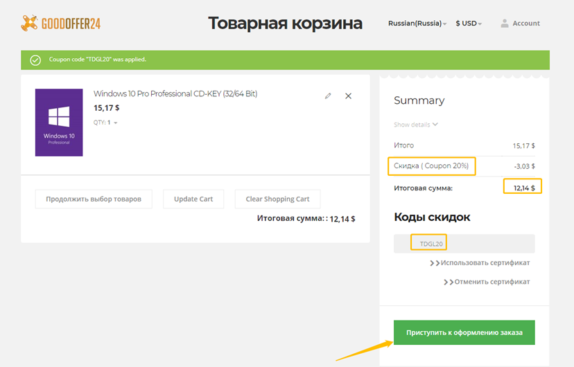Open the Russian(Russia) language dropdown

click(x=417, y=24)
